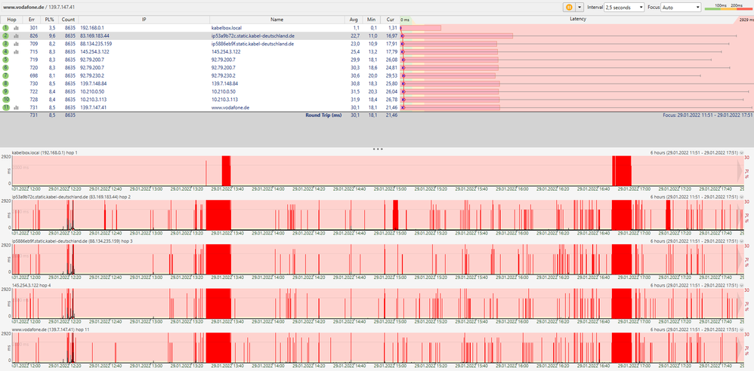Toggle the timeline graph icon for hop 2
The width and height of the screenshot is (754, 371).
16,36
